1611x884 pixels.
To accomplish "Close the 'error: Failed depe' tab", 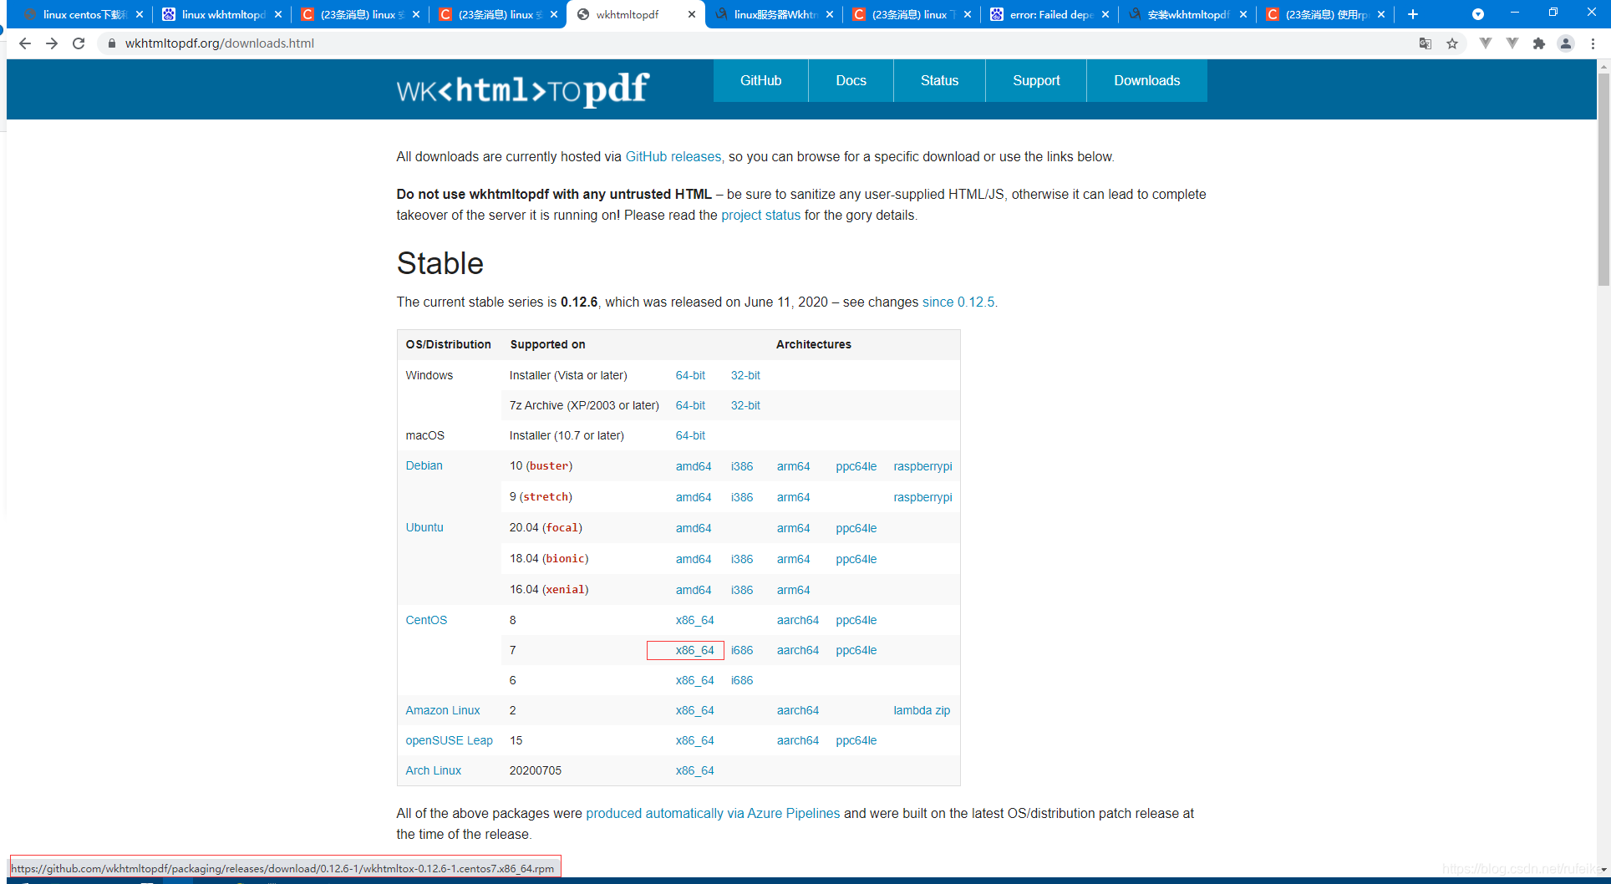I will click(x=1105, y=14).
